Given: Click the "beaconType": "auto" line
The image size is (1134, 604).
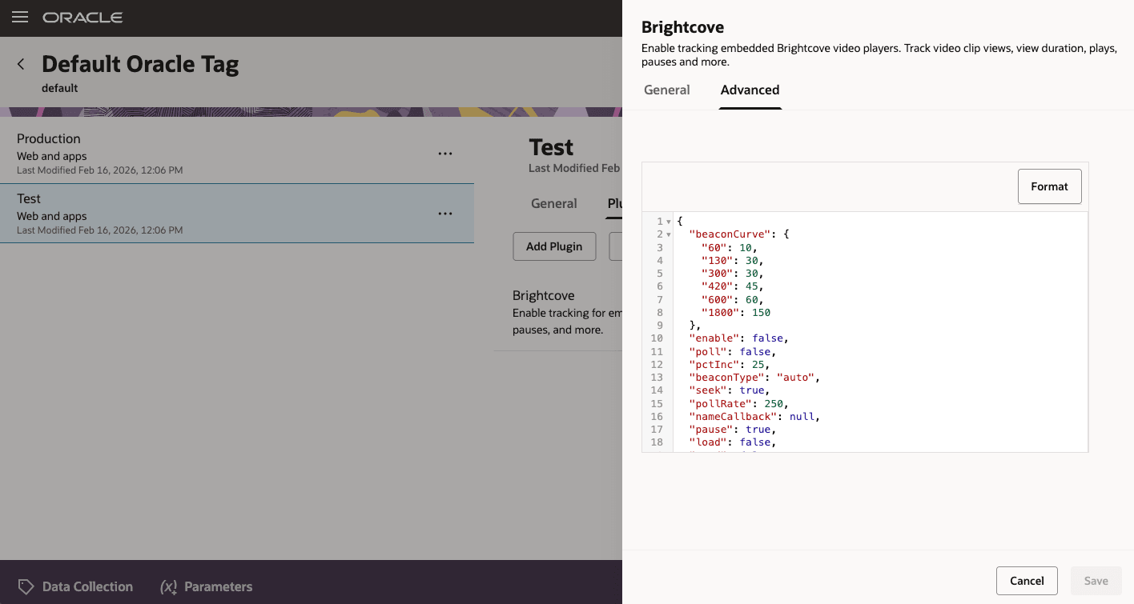Looking at the screenshot, I should pos(754,377).
